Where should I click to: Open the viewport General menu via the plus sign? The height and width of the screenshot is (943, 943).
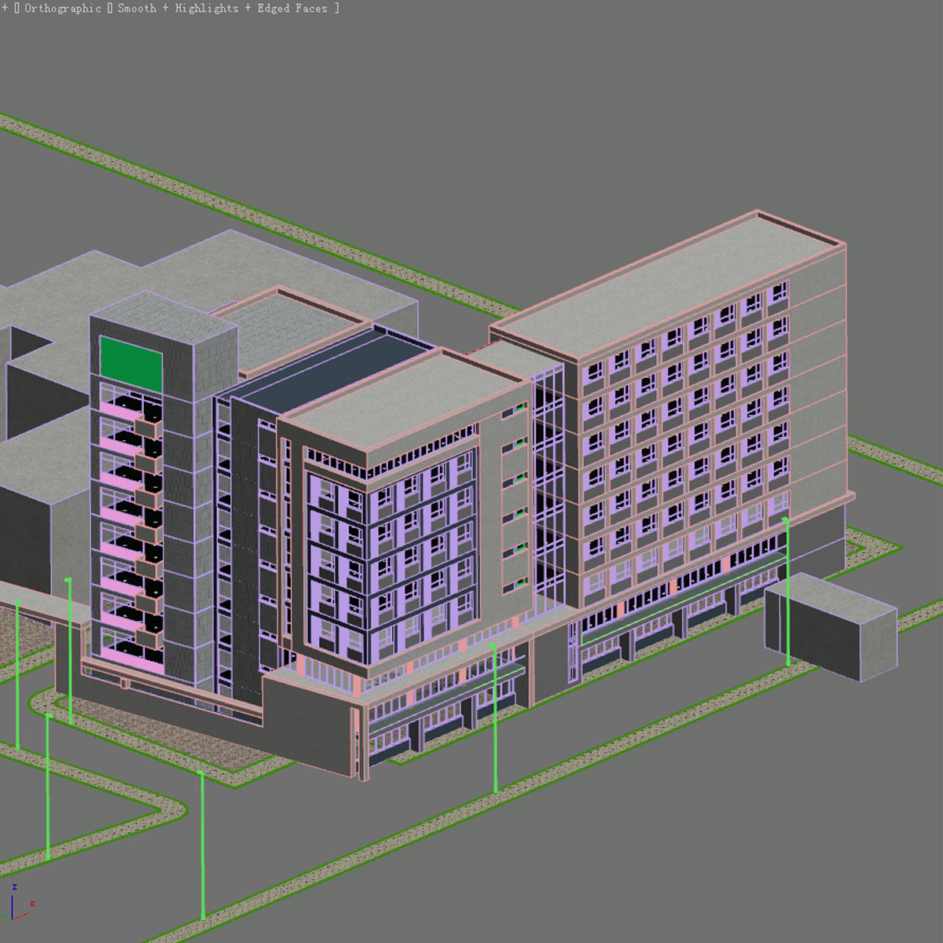point(6,8)
